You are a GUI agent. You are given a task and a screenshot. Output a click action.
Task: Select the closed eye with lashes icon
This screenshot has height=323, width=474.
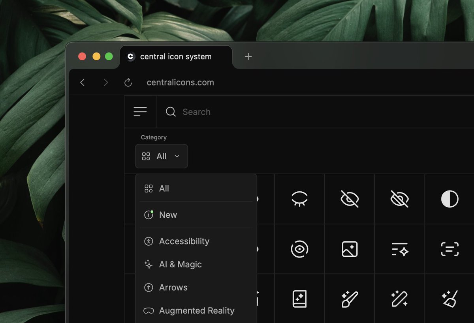tap(299, 199)
